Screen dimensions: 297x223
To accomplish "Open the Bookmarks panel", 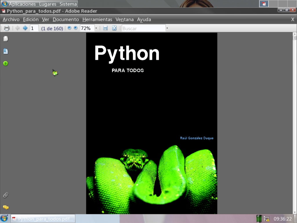I will (6, 51).
